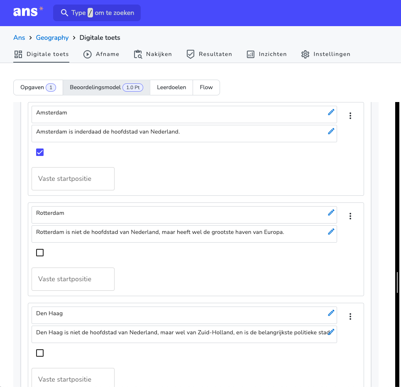This screenshot has width=401, height=387.
Task: Click the Ans logo in the header
Action: click(28, 12)
